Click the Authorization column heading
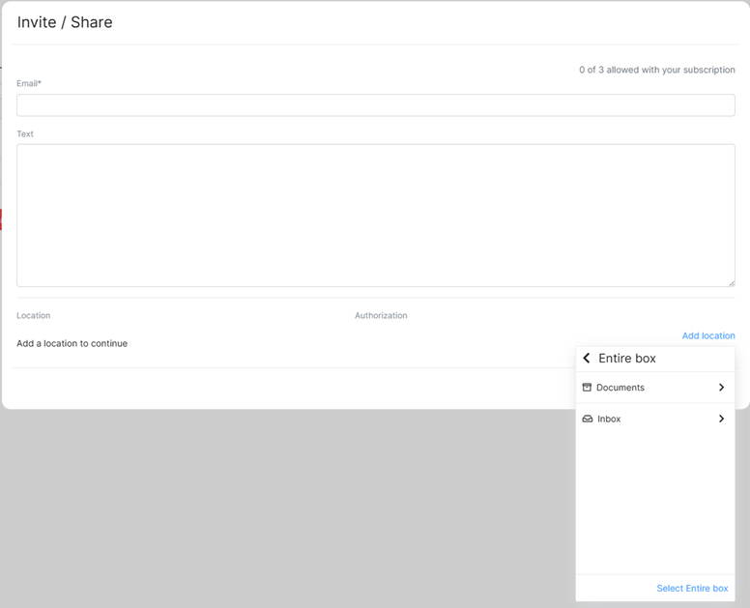The width and height of the screenshot is (750, 608). click(381, 315)
